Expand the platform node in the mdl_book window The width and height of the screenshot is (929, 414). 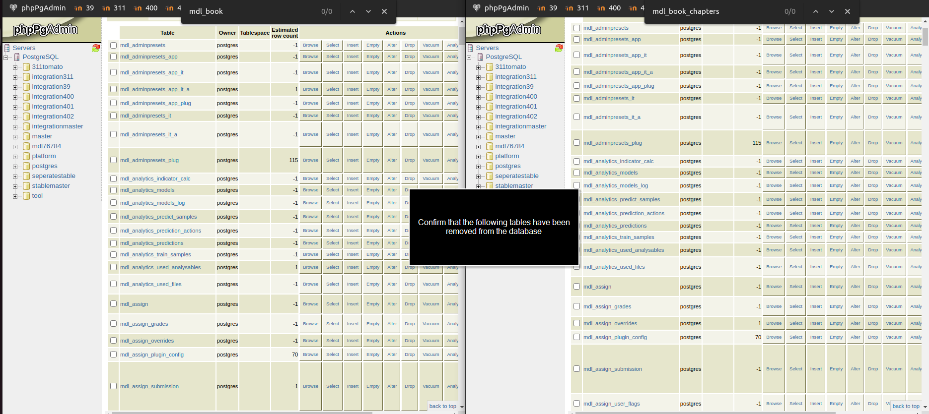(x=15, y=157)
